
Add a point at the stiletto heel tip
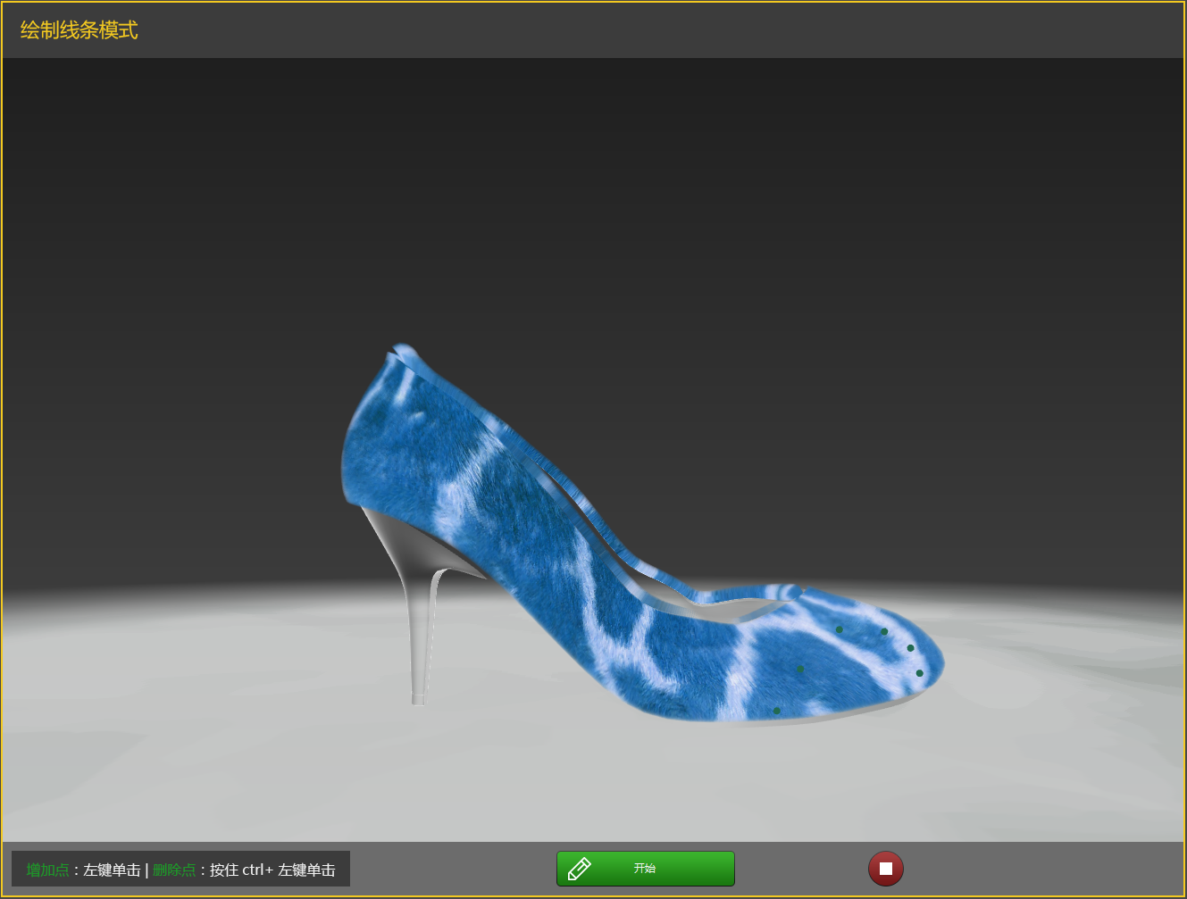(418, 699)
